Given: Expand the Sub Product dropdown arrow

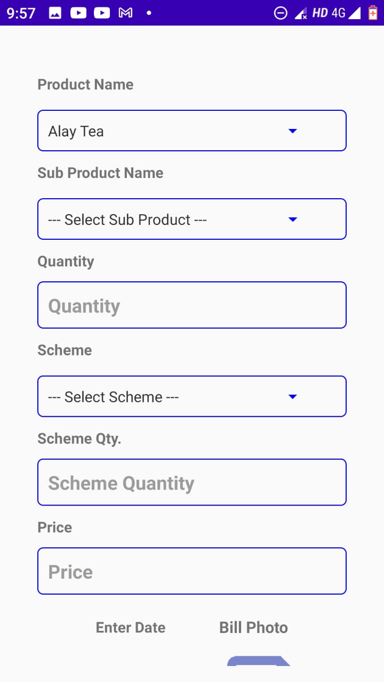Looking at the screenshot, I should click(x=292, y=220).
